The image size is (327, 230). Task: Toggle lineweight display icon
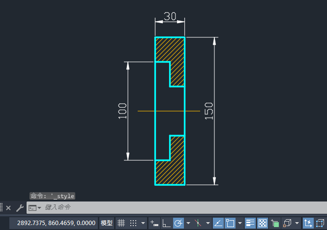(250, 223)
